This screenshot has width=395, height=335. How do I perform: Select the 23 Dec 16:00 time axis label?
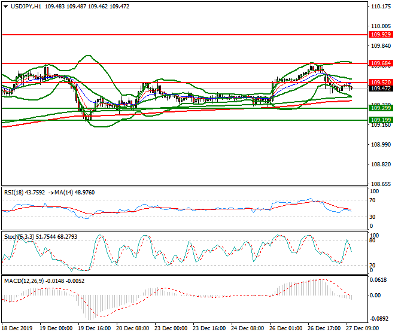pos(209,328)
